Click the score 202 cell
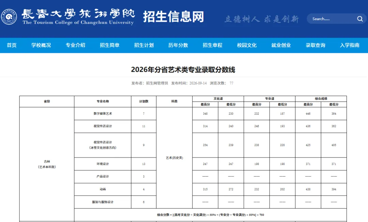 click(x=282, y=189)
